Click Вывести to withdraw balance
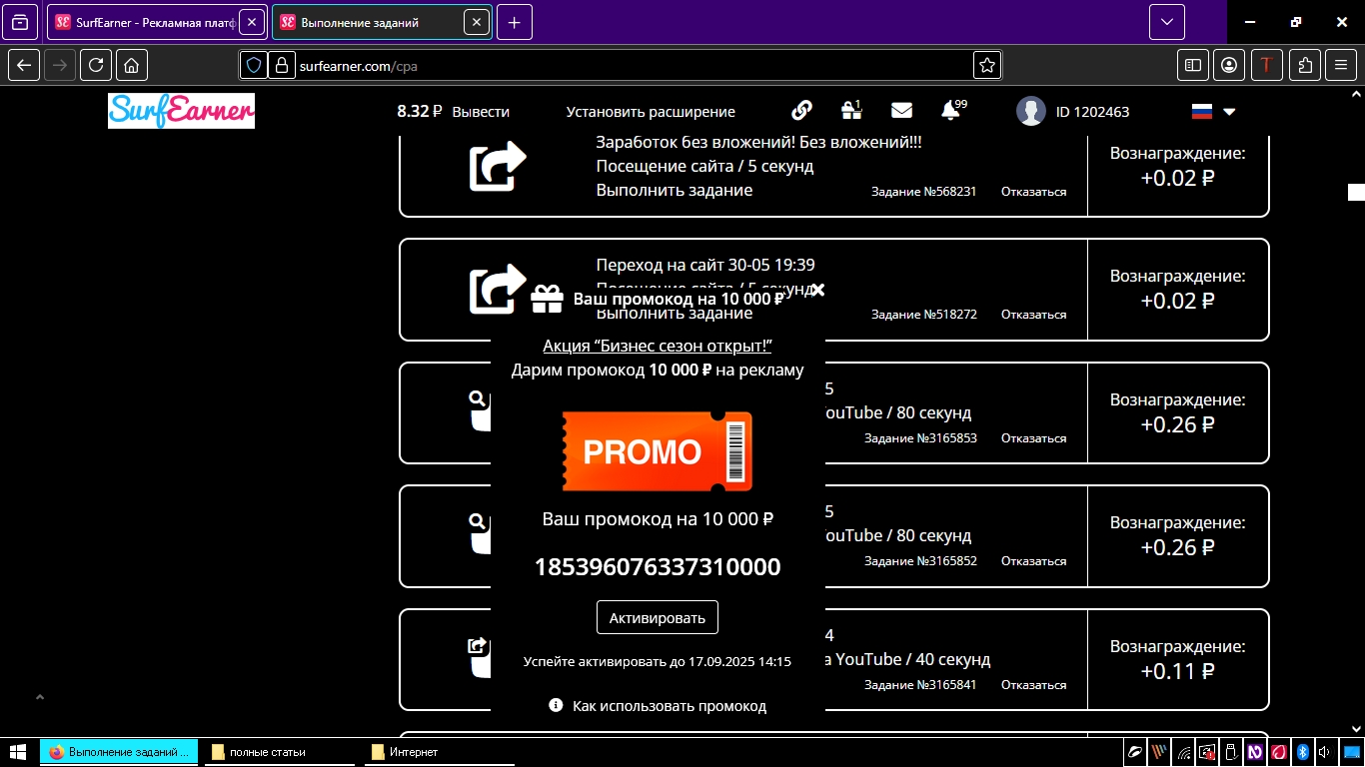 pos(480,112)
